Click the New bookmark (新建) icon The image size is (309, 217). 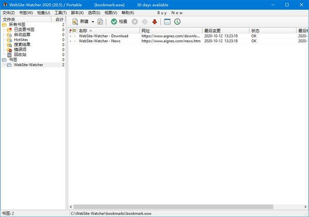(75, 22)
